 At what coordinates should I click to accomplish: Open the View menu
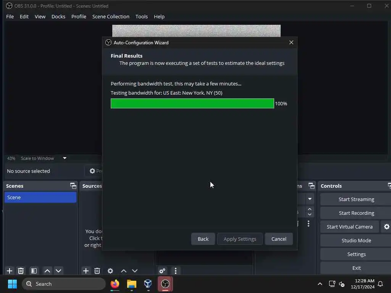click(x=40, y=16)
